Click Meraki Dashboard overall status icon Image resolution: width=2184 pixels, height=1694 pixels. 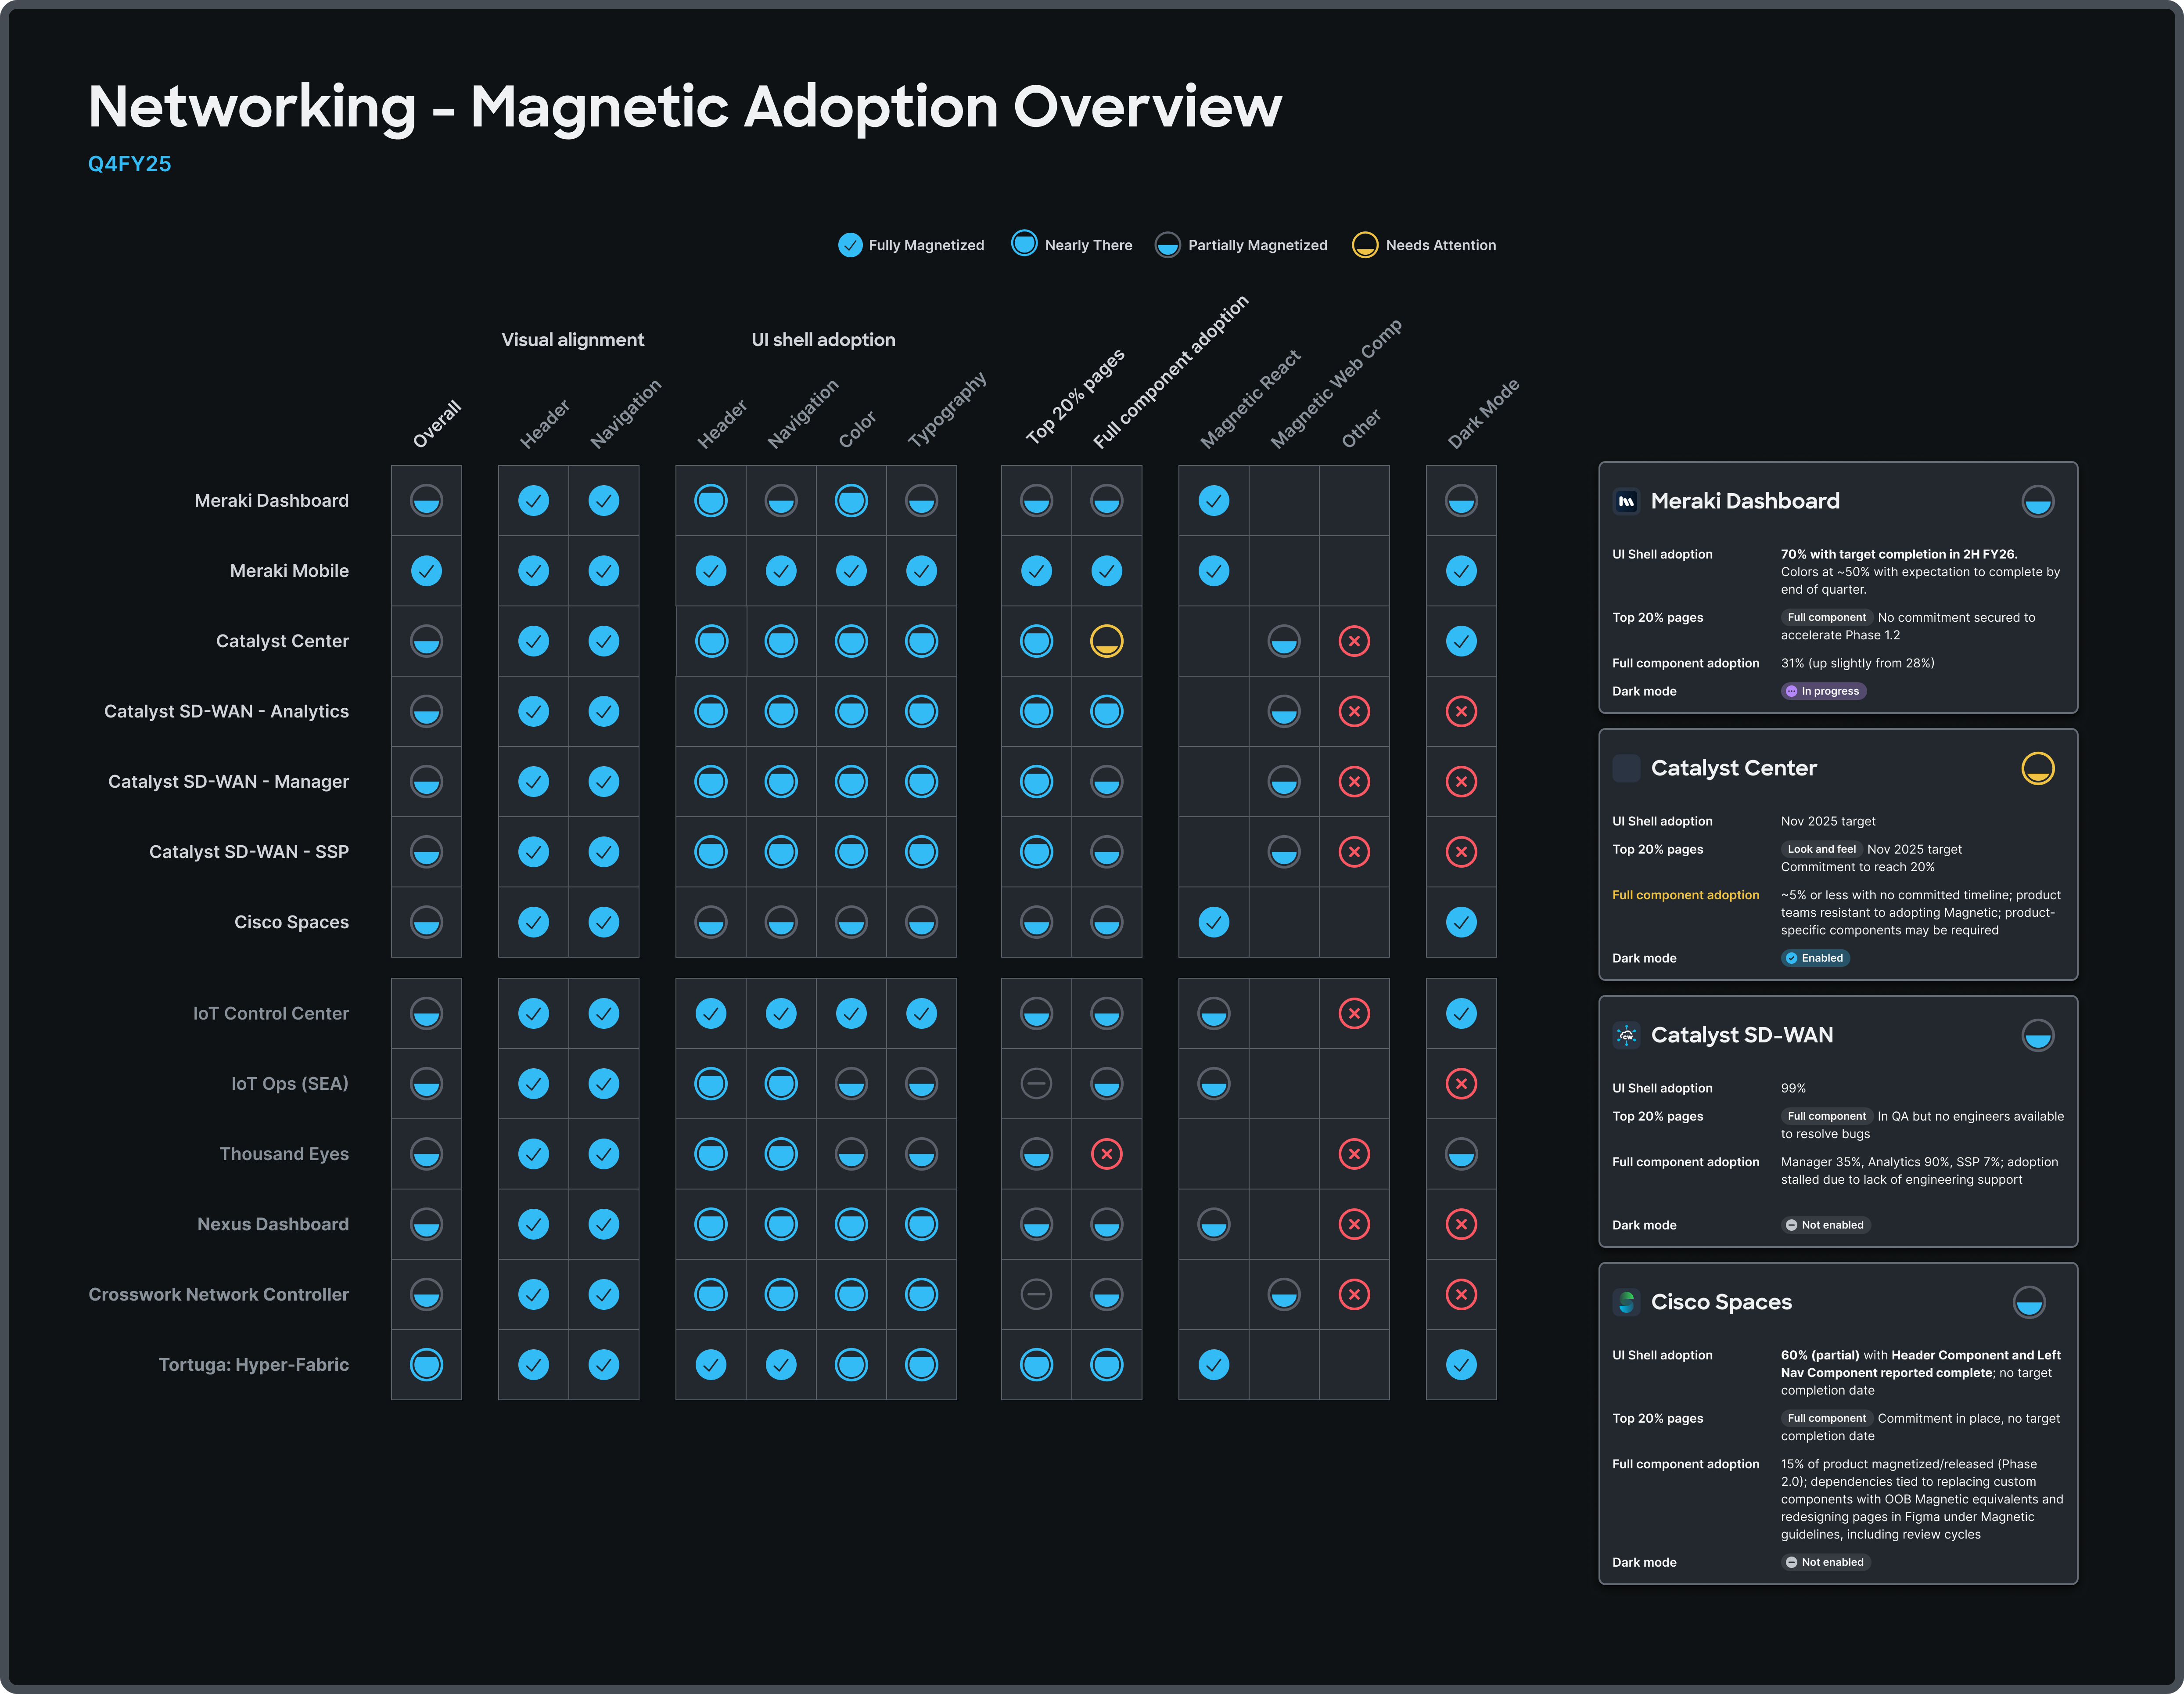tap(426, 500)
